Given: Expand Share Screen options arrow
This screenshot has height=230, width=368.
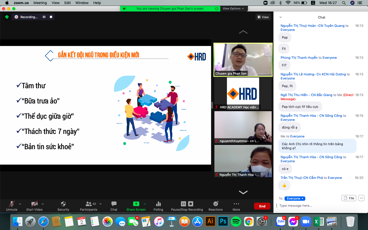Looking at the screenshot, I should tap(145, 204).
